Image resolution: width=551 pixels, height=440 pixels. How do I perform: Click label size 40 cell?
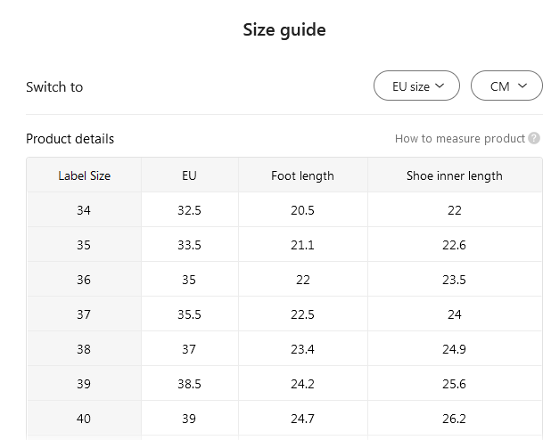(x=84, y=419)
